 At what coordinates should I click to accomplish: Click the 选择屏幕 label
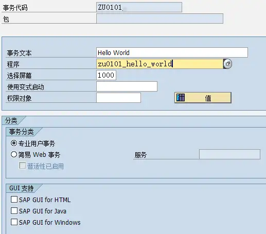click(x=20, y=76)
